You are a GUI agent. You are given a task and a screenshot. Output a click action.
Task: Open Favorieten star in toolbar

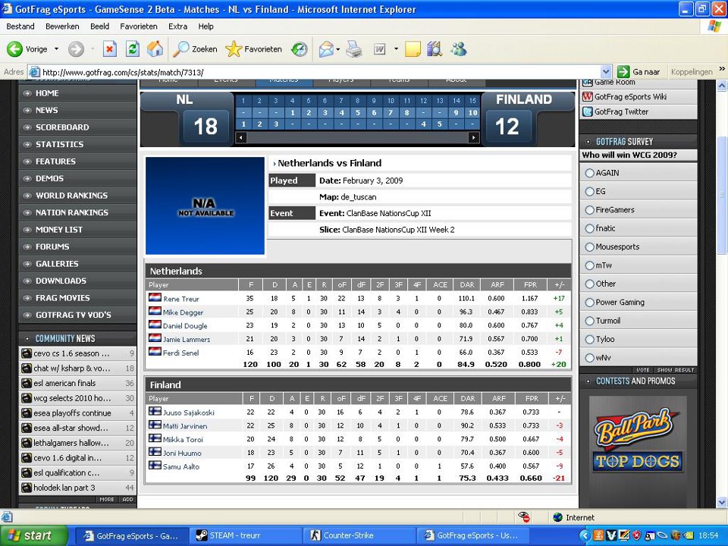[x=234, y=49]
